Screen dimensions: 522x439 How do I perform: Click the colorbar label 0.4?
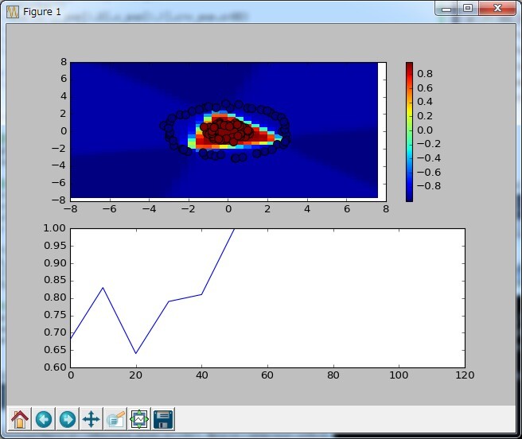tap(425, 102)
